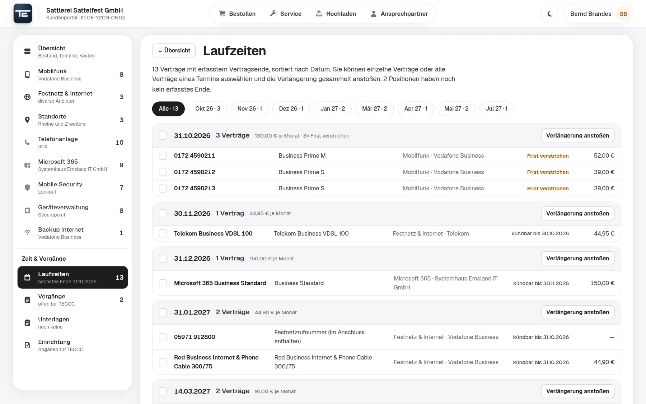This screenshot has width=646, height=404.
Task: Click the TE company logo
Action: click(23, 14)
